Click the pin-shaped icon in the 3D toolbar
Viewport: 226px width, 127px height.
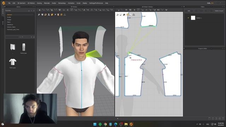coord(67,10)
